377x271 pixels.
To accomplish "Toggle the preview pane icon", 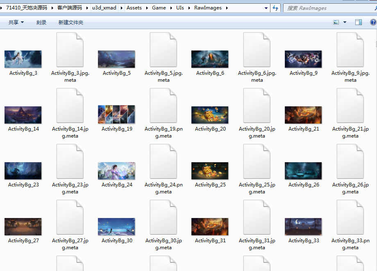I will [359, 23].
